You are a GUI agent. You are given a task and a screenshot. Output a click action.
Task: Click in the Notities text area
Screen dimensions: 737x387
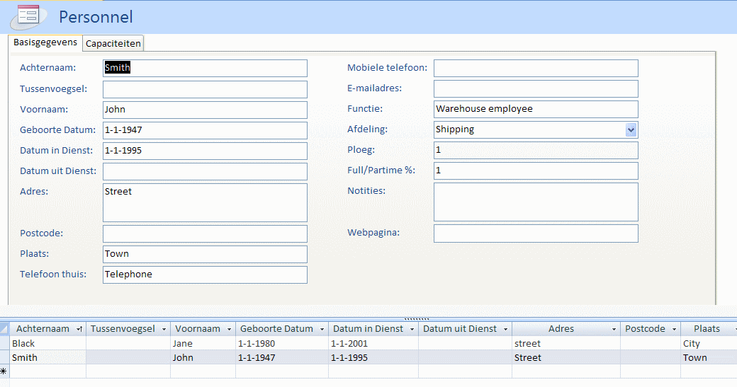click(x=535, y=202)
